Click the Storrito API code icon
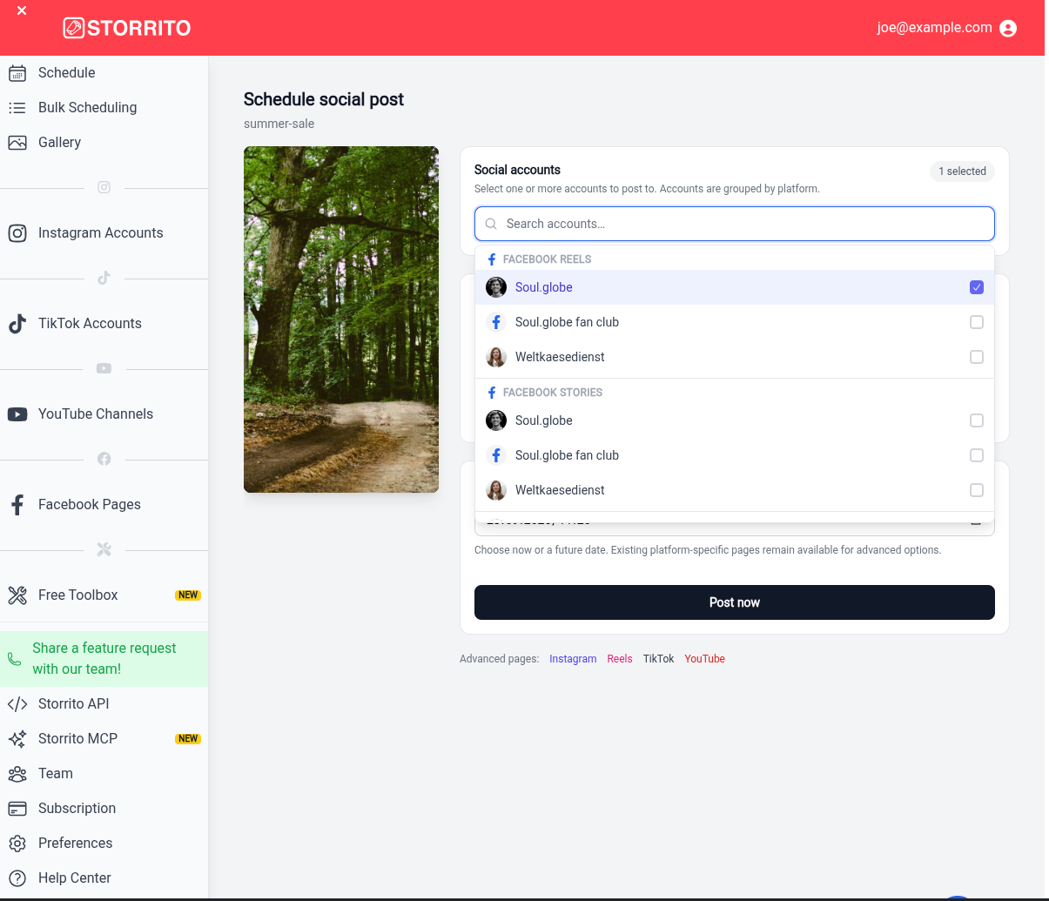This screenshot has height=901, width=1049. [x=17, y=704]
